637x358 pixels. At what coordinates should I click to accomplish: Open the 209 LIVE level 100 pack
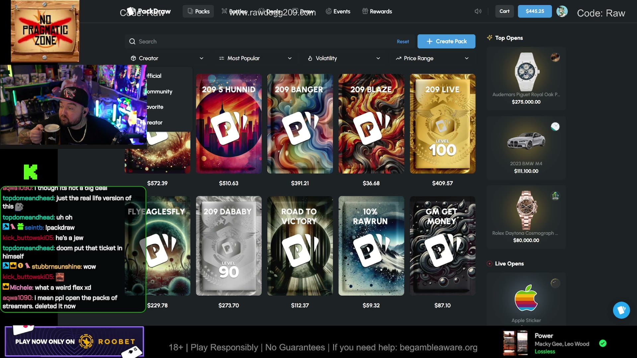443,124
